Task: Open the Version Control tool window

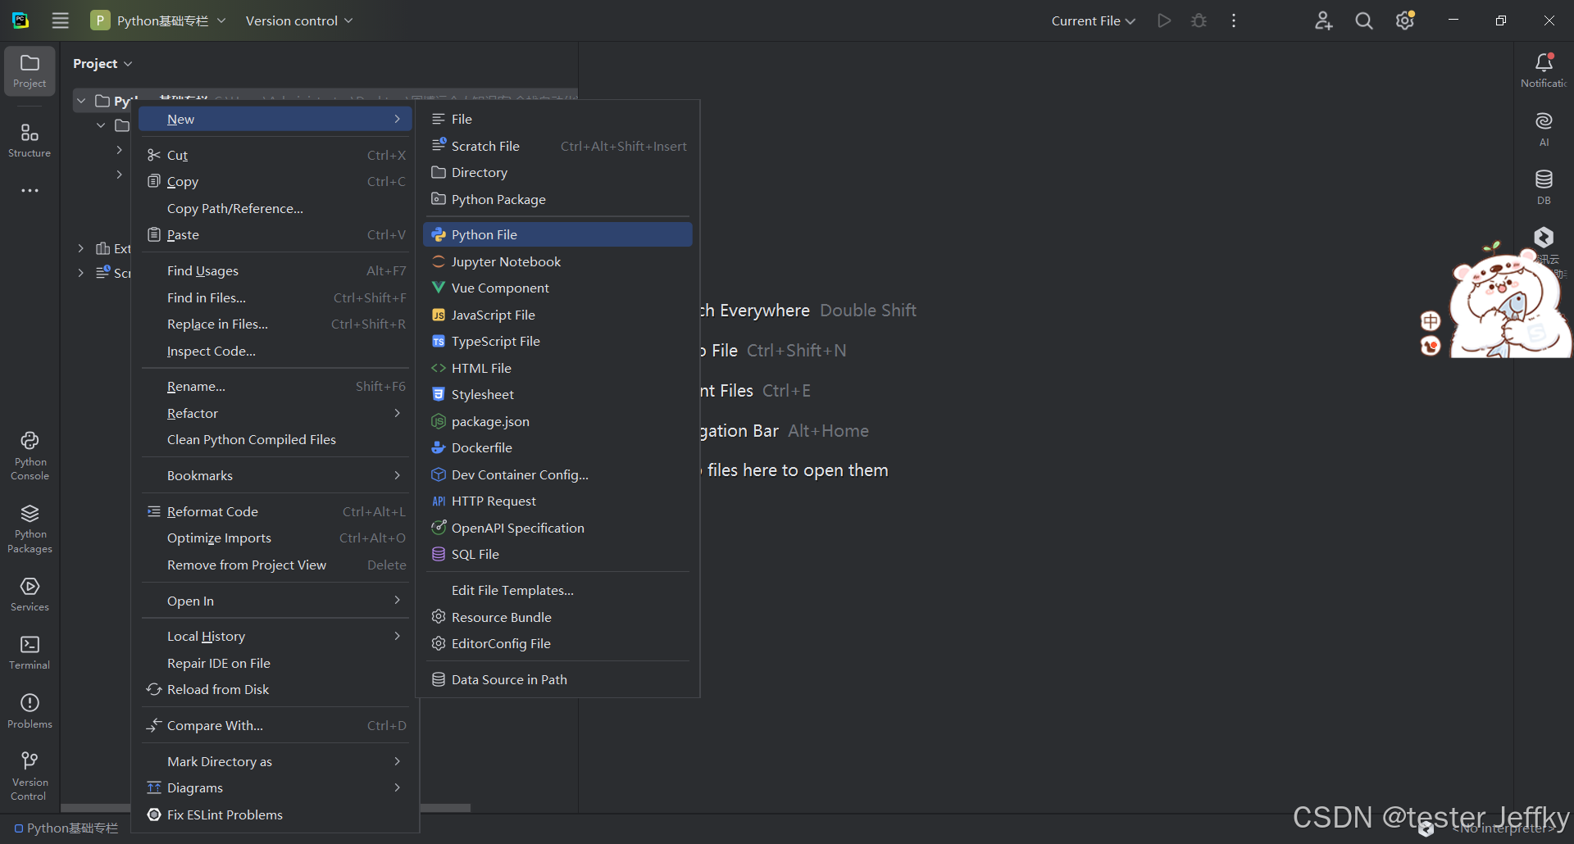Action: click(30, 775)
